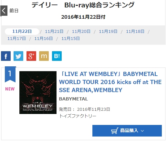The width and height of the screenshot is (167, 142).
Task: Open 11月15日 ranking link
Action: pos(70,39)
